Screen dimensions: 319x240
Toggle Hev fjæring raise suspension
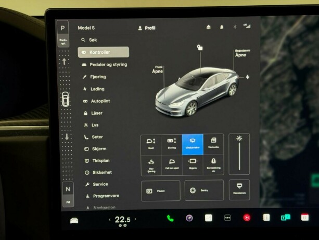[x=151, y=165]
